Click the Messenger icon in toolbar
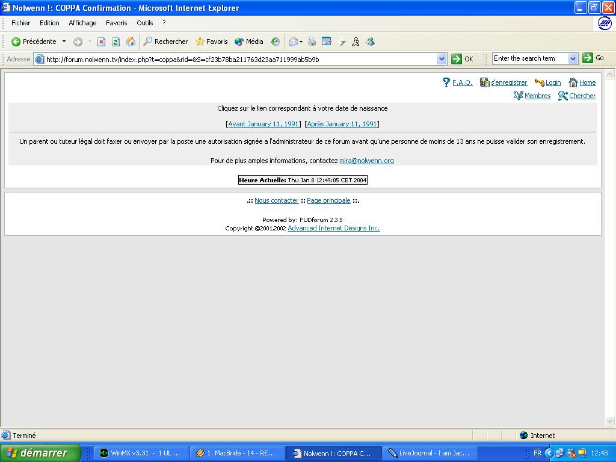Viewport: 616px width, 462px height. click(356, 42)
